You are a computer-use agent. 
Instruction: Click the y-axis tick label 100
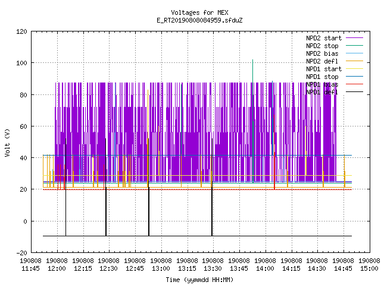pos(21,63)
